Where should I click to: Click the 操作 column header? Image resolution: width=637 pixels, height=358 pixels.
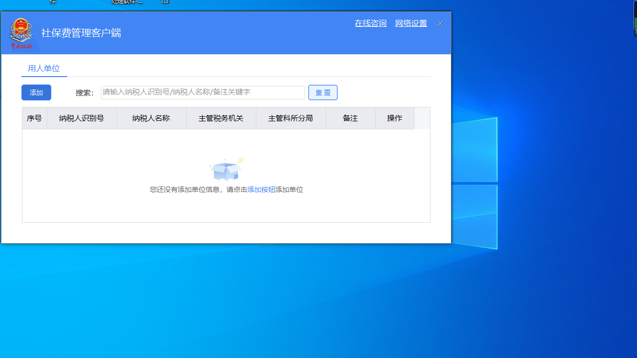tap(395, 118)
